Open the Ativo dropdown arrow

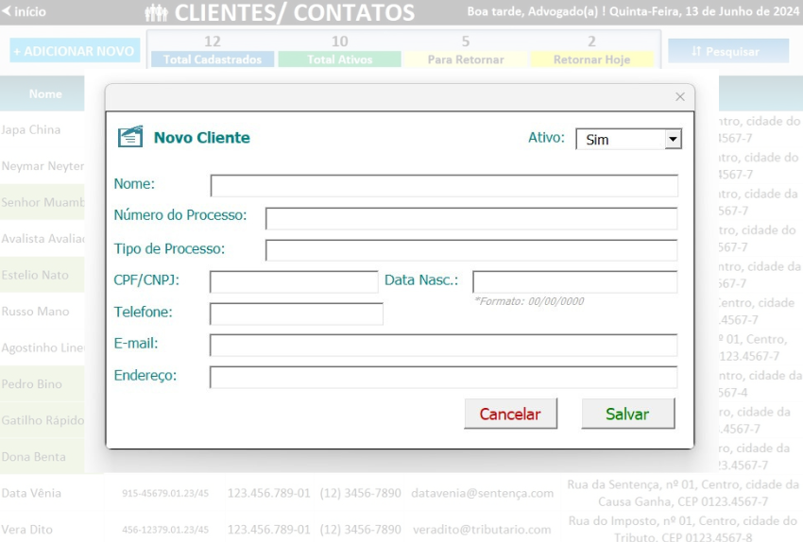tap(672, 139)
